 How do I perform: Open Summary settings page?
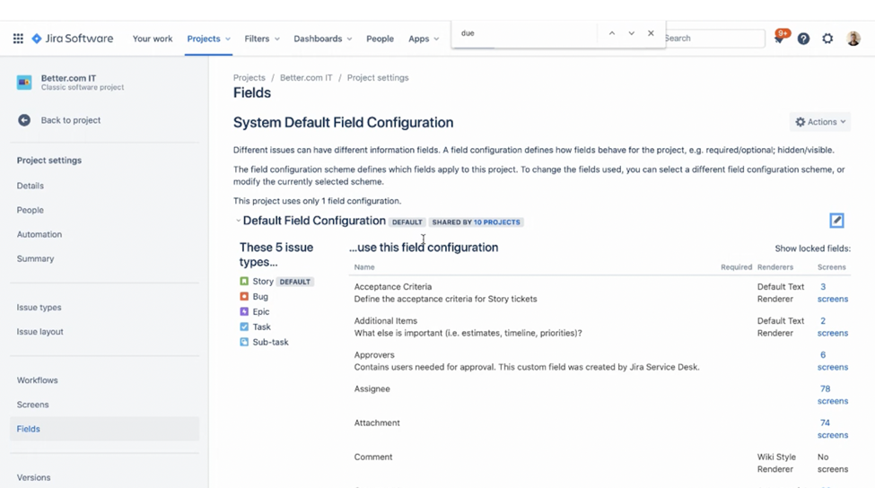point(35,258)
